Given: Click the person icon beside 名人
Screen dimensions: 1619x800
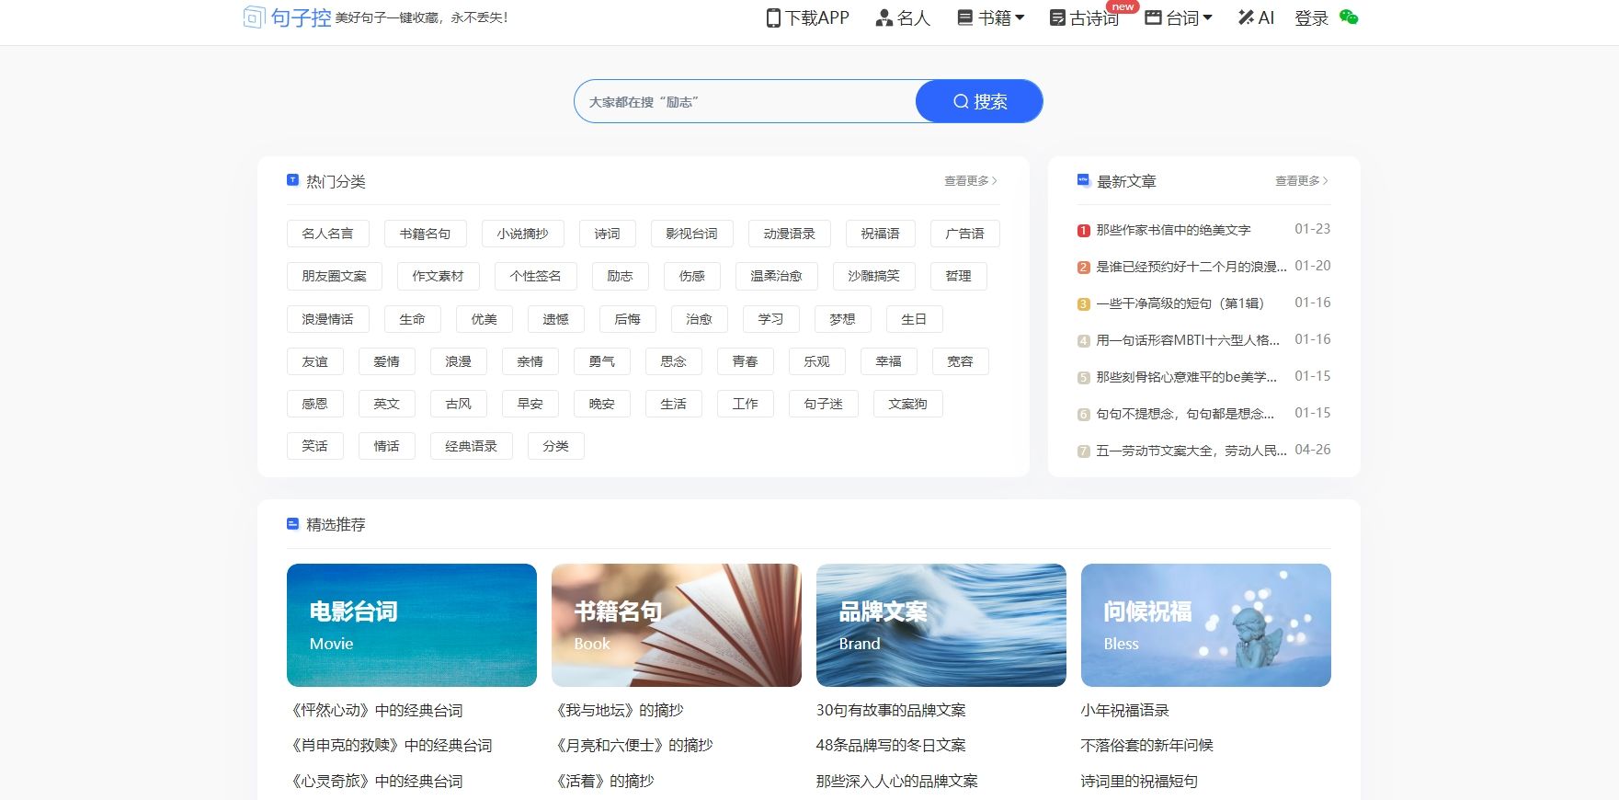Looking at the screenshot, I should pyautogui.click(x=884, y=17).
